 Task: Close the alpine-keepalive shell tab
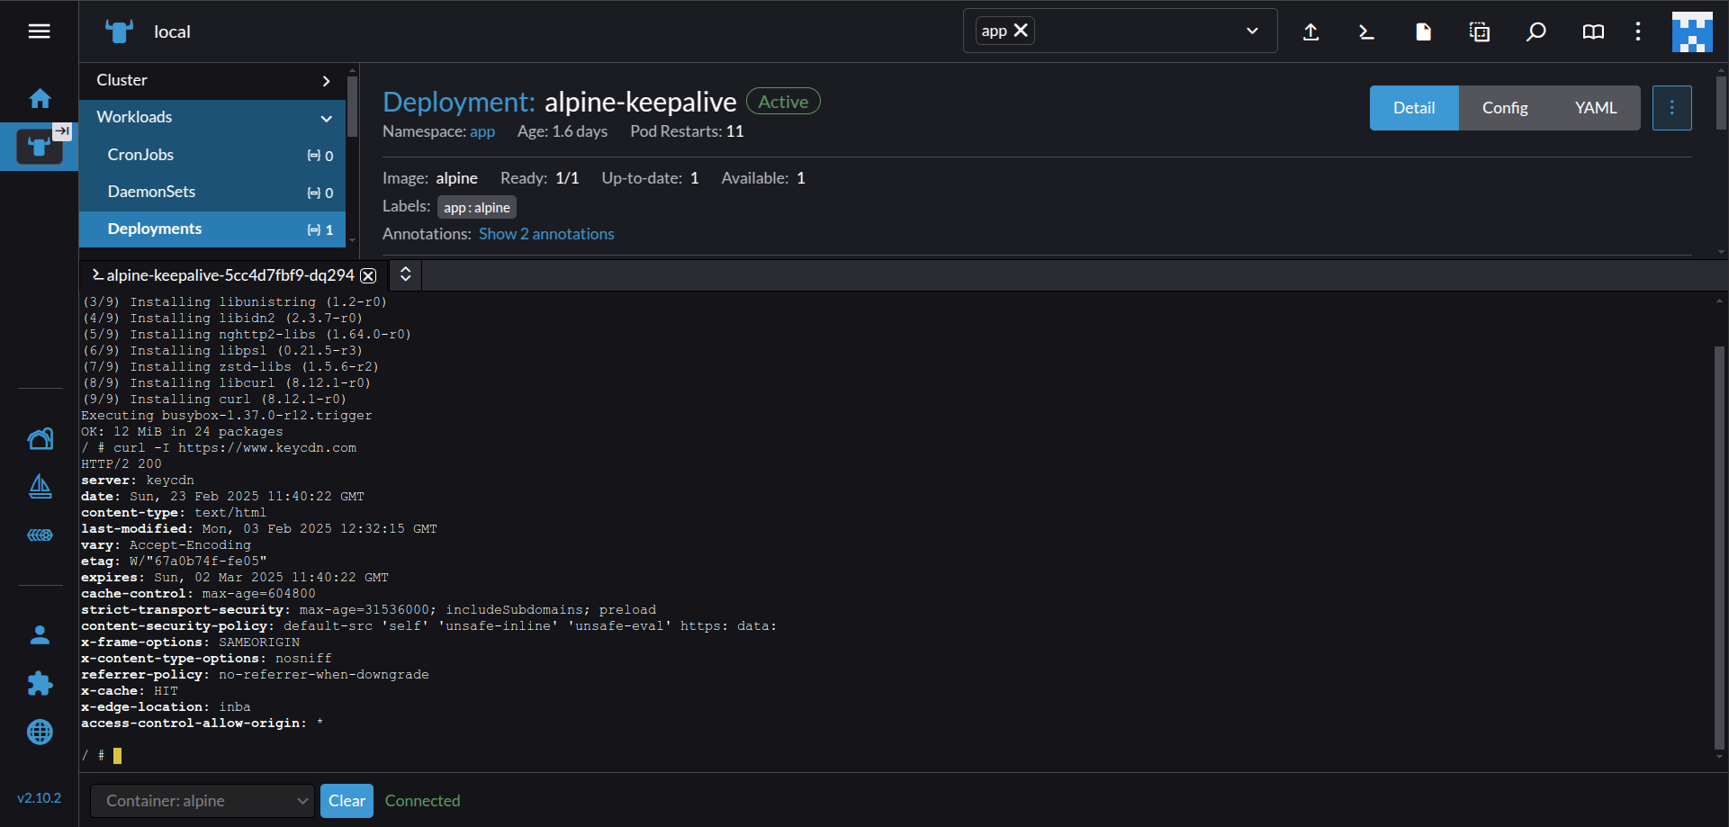[368, 275]
